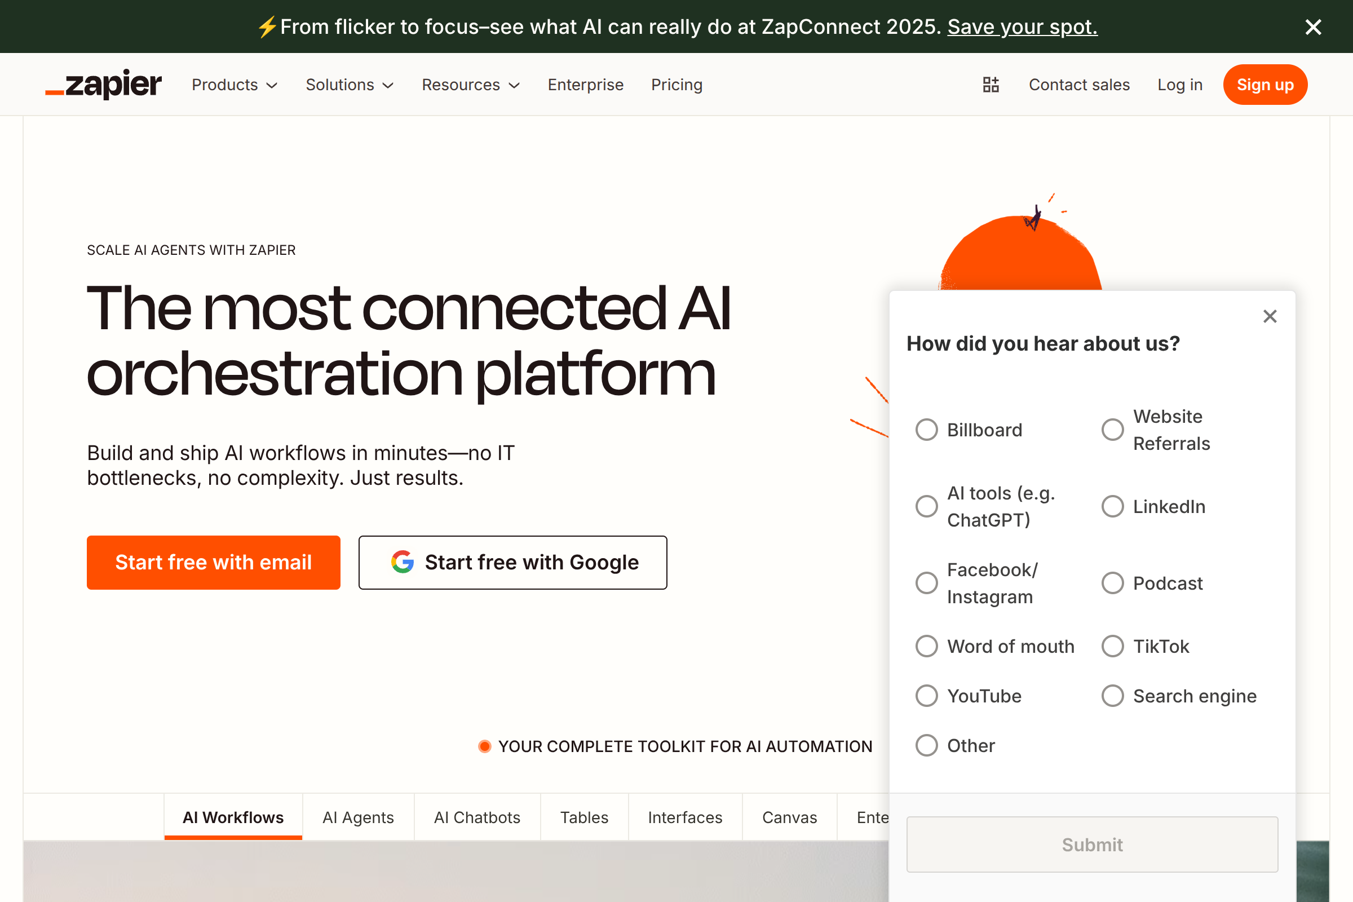Screen dimensions: 1353x902
Task: Choose the Search engine option
Action: click(1113, 696)
